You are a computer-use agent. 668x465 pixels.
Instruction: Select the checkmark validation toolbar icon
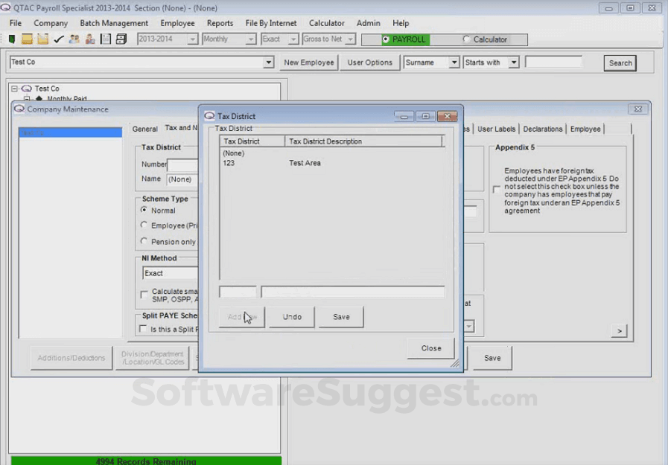tap(58, 38)
